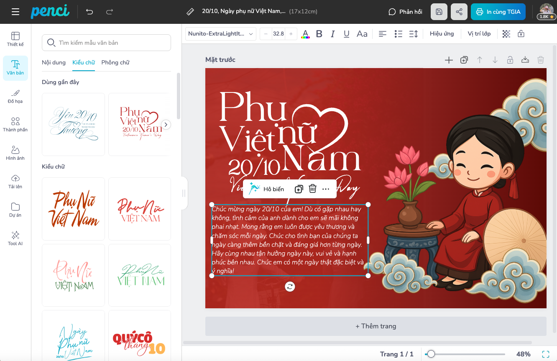Click the undo arrow icon
Viewport: 557px width, 361px height.
[89, 12]
